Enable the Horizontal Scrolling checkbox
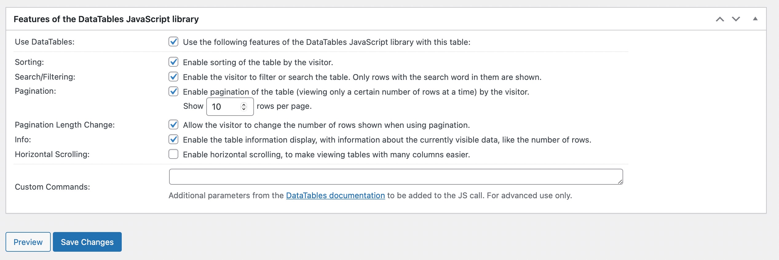The image size is (779, 260). pyautogui.click(x=173, y=154)
